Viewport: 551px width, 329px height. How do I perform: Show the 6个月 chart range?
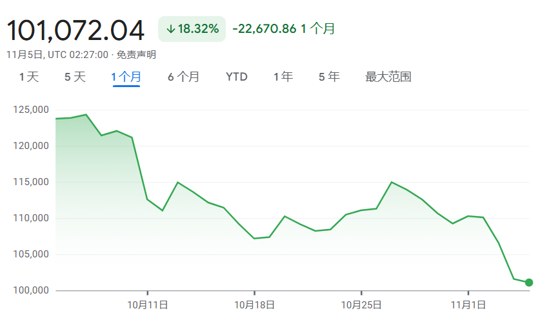point(183,77)
